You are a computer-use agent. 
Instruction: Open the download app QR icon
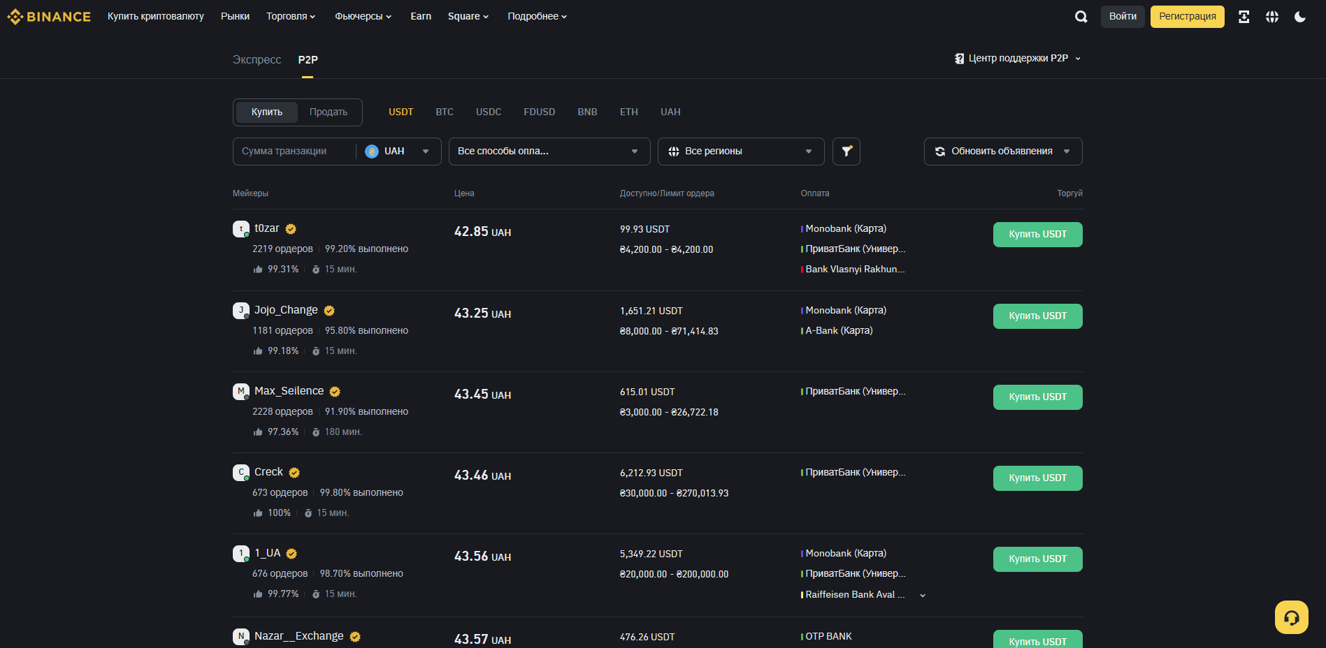pyautogui.click(x=1244, y=16)
